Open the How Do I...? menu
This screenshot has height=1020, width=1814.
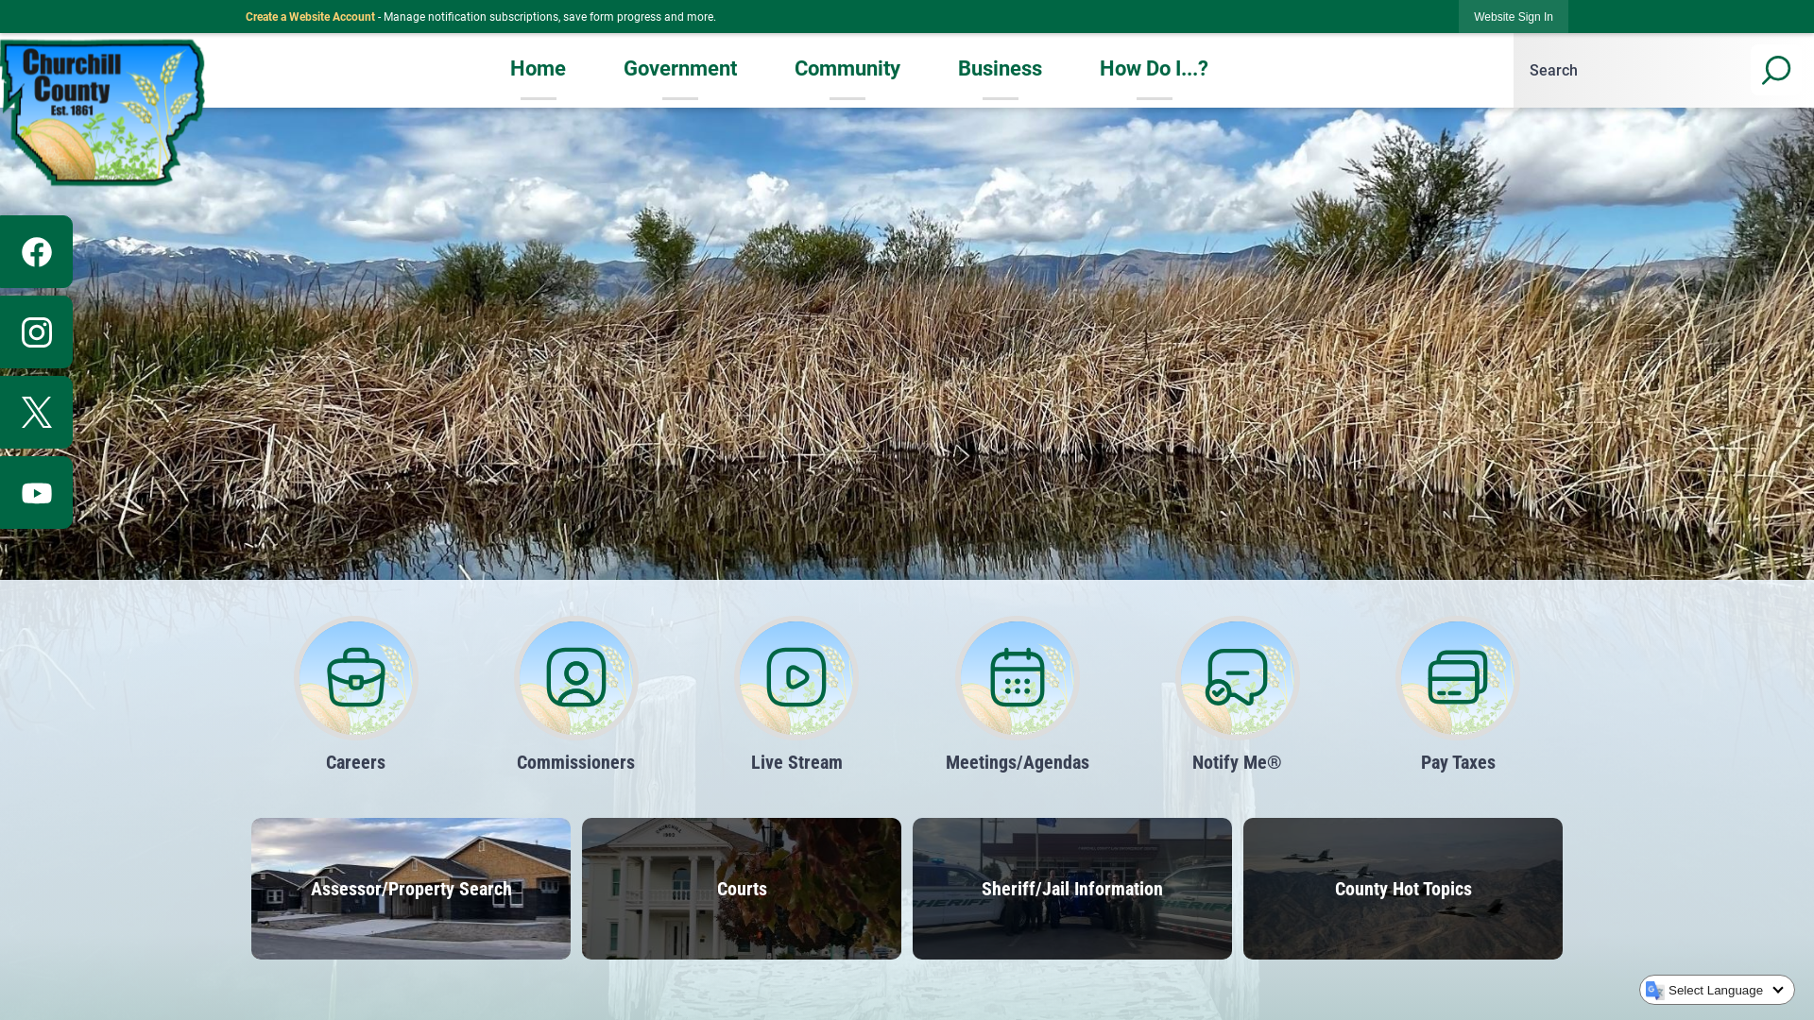pyautogui.click(x=1154, y=69)
